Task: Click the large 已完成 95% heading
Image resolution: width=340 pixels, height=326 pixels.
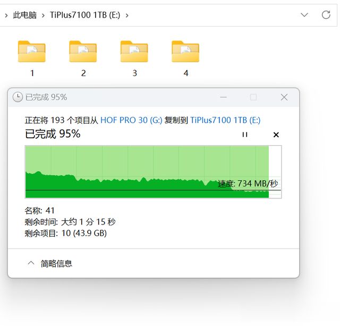Action: [x=53, y=133]
